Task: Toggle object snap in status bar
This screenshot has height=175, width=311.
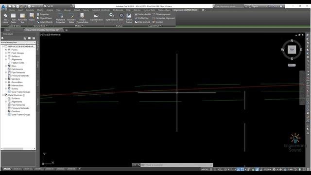Action: click(242, 170)
